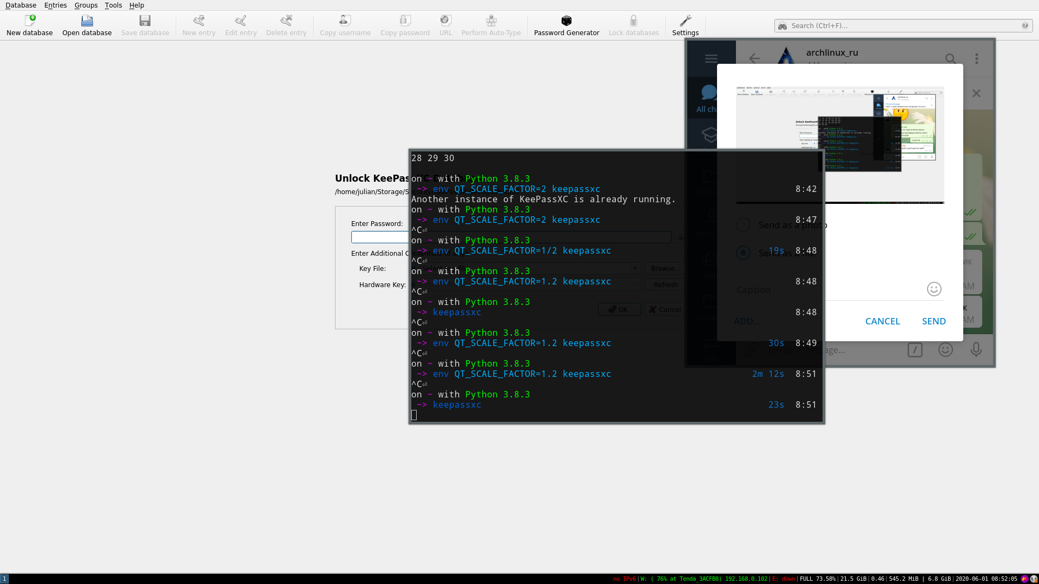
Task: Click the 'FULL 73.58%' battery status
Action: (818, 579)
